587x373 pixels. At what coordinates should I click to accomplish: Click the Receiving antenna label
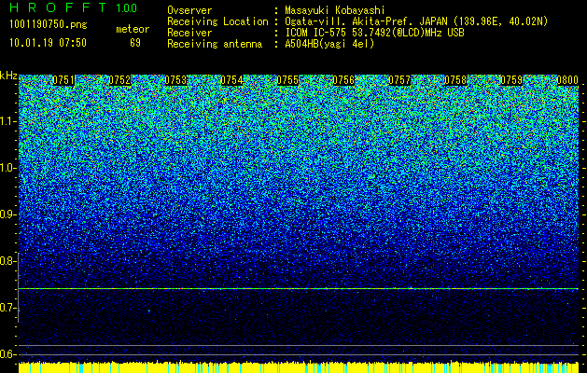(x=215, y=44)
